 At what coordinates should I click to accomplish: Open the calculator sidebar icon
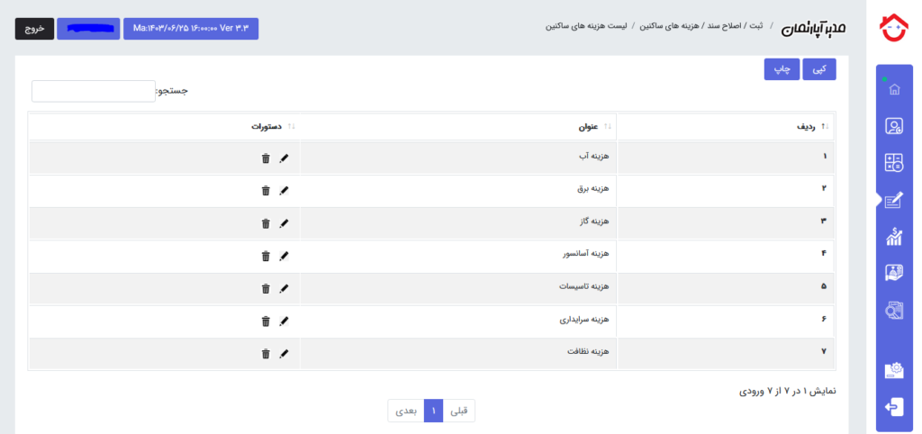[x=894, y=163]
